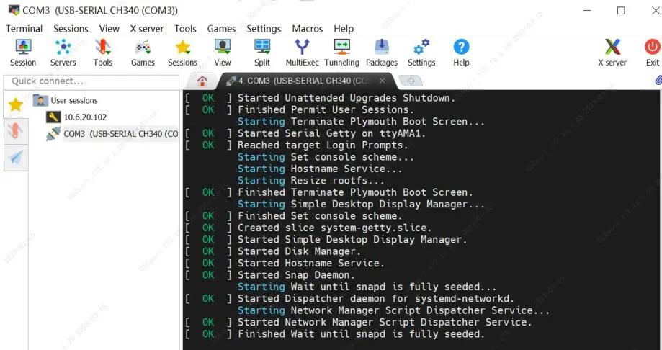Open the Packages icon

(x=382, y=47)
